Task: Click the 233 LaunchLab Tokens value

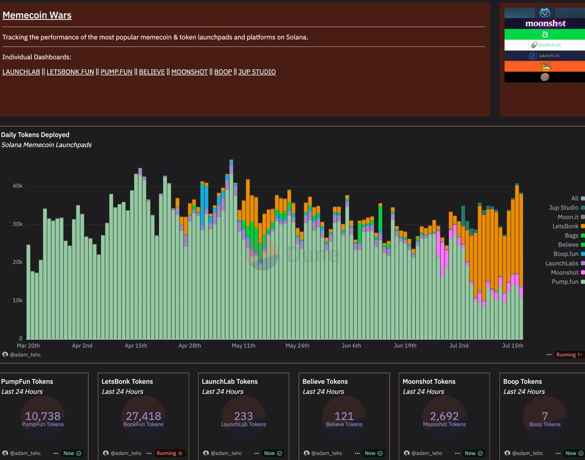Action: click(x=244, y=416)
